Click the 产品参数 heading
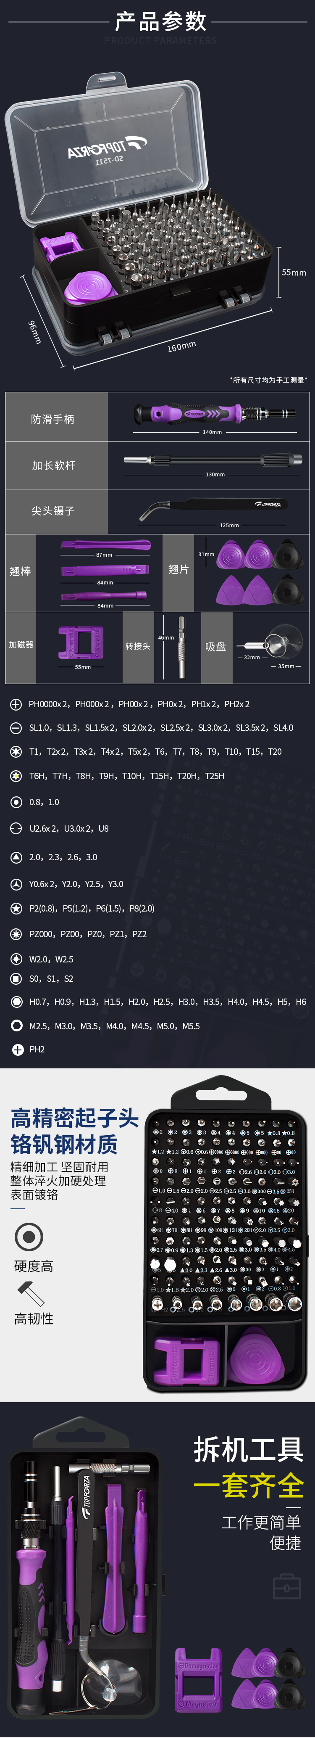 160,21
